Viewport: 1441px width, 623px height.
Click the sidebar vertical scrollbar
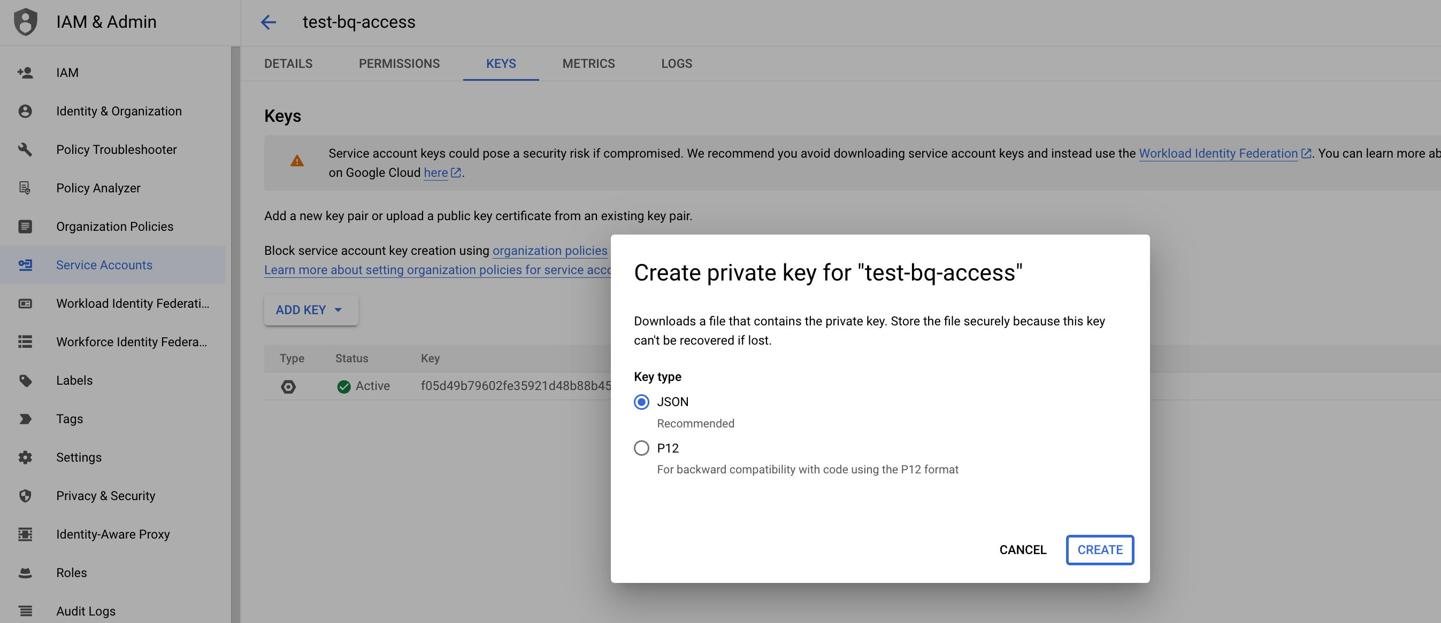click(x=235, y=335)
